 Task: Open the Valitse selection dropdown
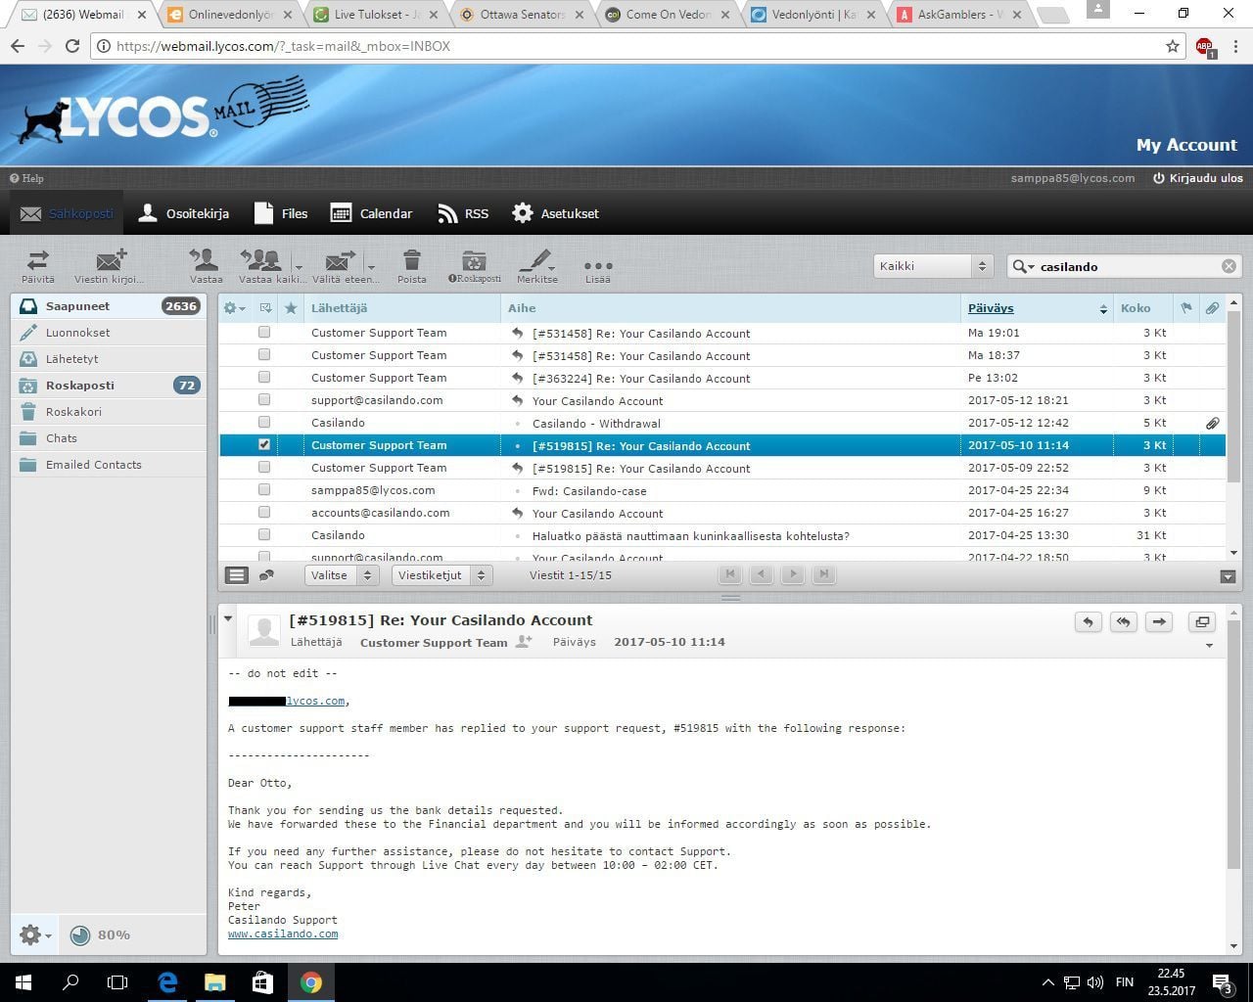click(x=341, y=575)
